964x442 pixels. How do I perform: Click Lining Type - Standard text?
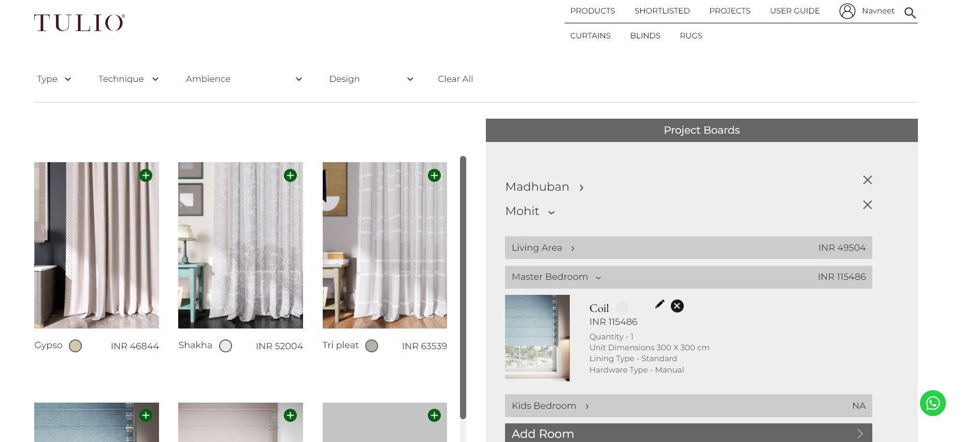pyautogui.click(x=633, y=359)
